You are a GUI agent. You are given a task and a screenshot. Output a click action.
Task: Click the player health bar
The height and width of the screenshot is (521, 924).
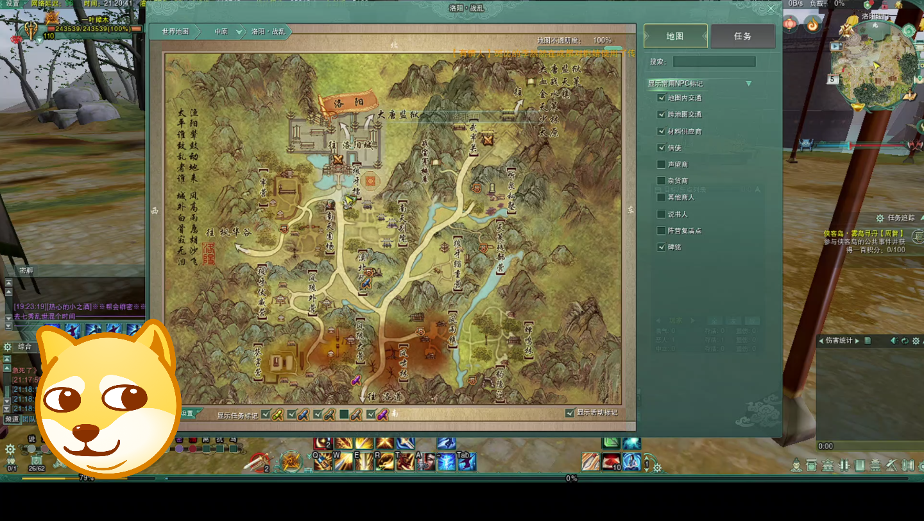(93, 29)
